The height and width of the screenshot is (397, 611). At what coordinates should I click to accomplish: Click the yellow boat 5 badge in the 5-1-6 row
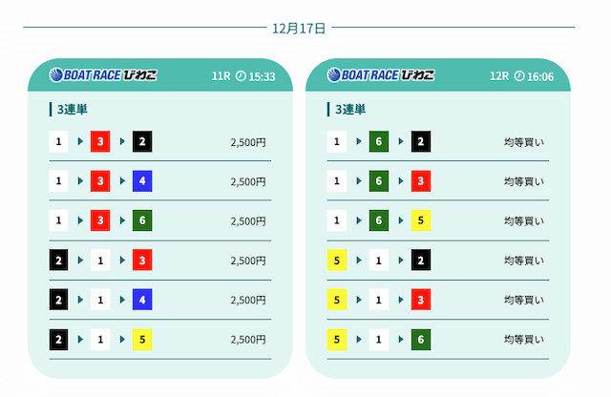coord(337,339)
